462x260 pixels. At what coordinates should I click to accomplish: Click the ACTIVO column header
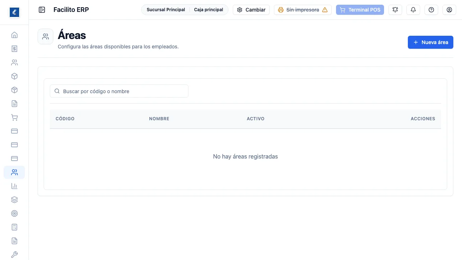point(256,119)
